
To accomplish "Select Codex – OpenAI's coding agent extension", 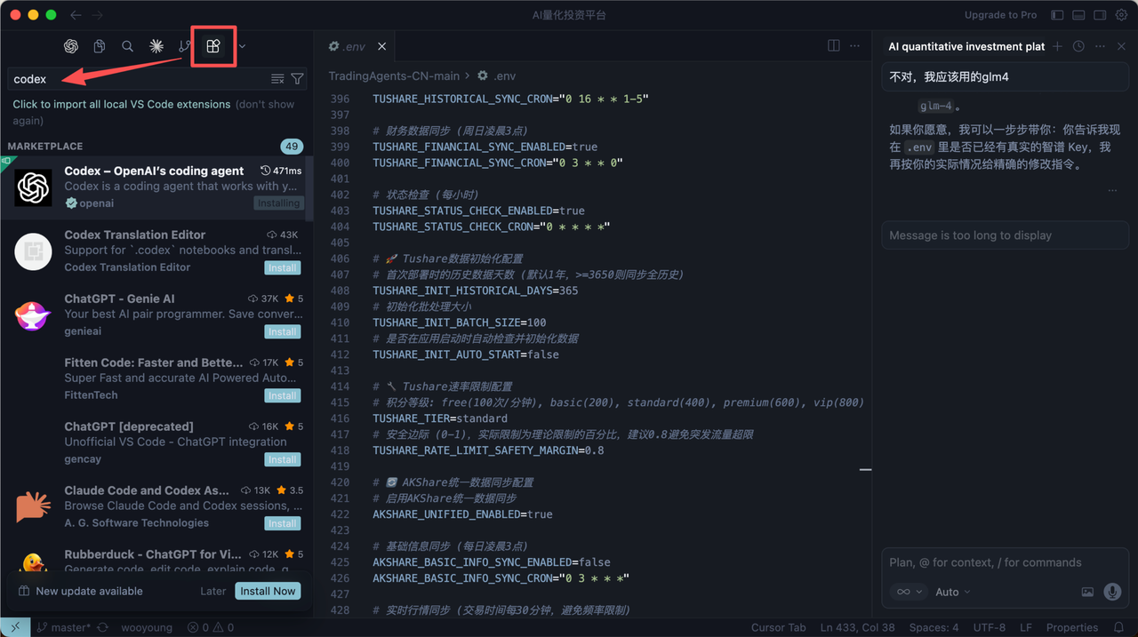I will (x=156, y=187).
